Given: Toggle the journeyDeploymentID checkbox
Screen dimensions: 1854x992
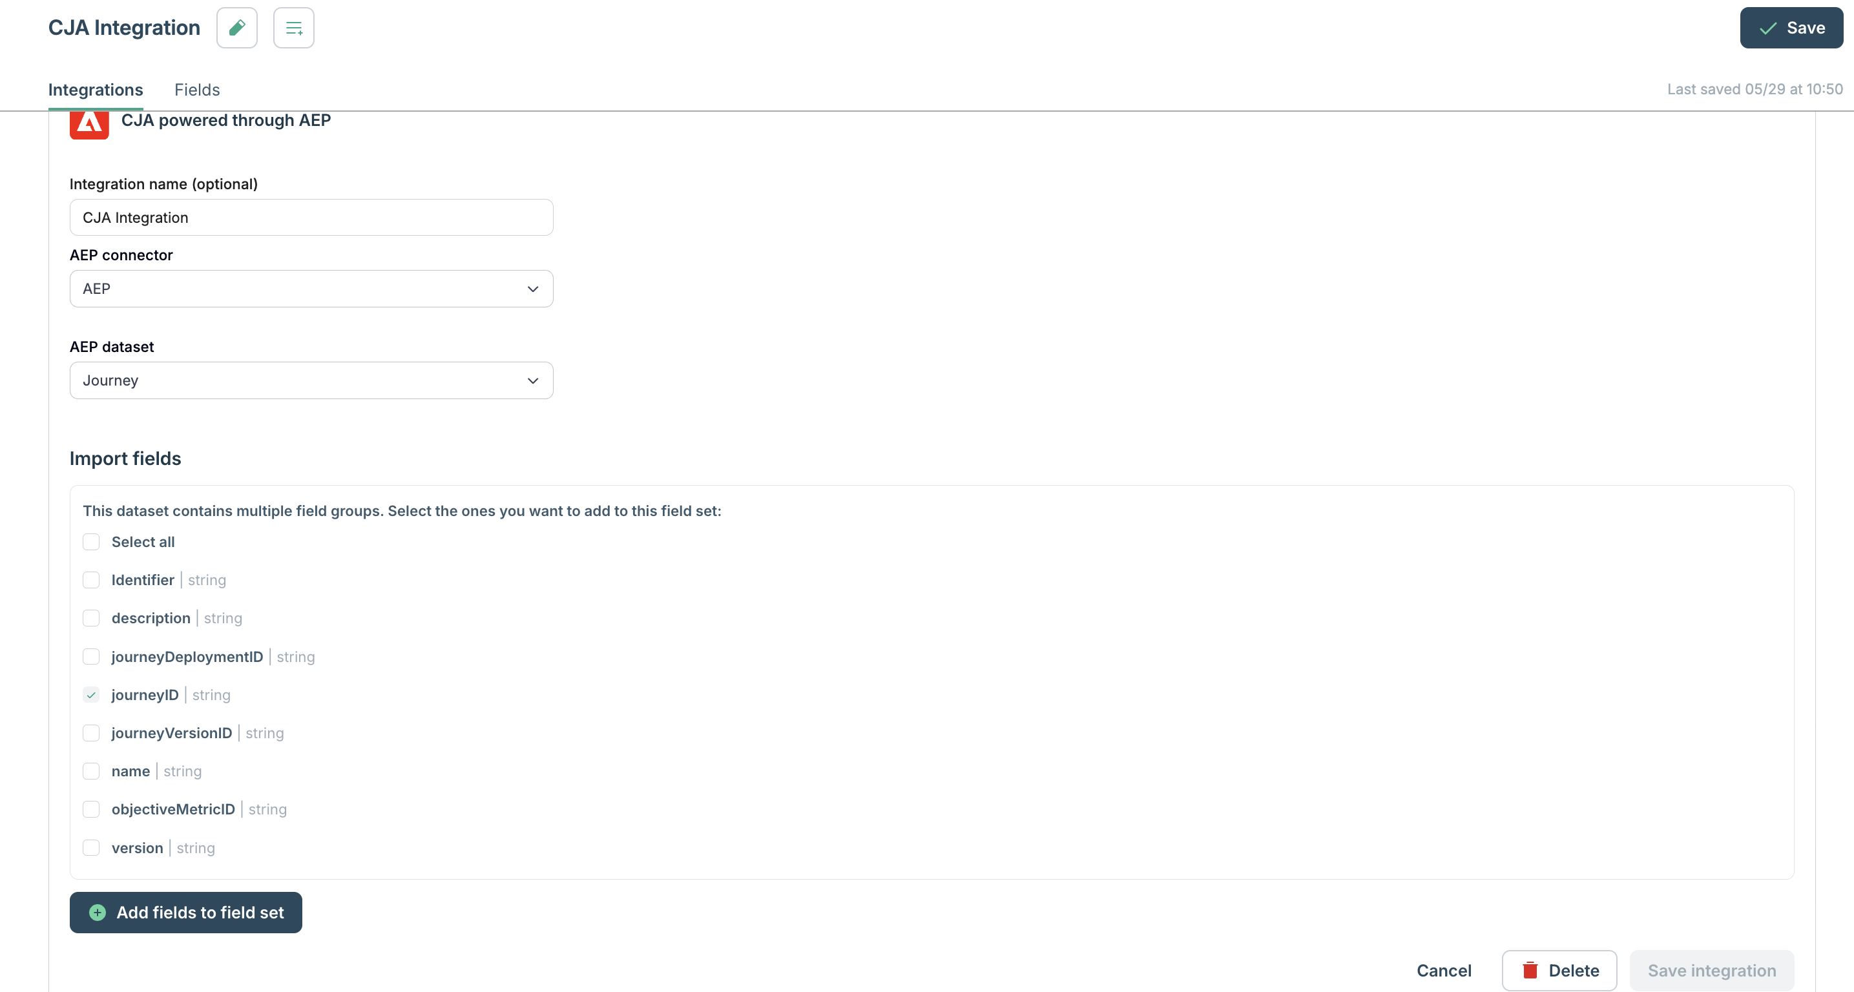Looking at the screenshot, I should tap(91, 656).
